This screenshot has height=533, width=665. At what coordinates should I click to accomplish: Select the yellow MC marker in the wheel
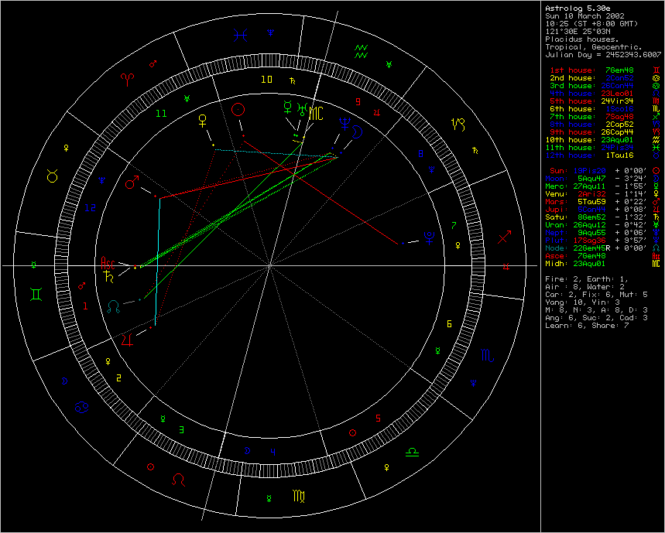317,113
